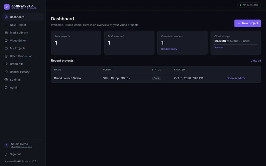266x166 pixels.
Task: Go to Settings page
Action: [23, 80]
